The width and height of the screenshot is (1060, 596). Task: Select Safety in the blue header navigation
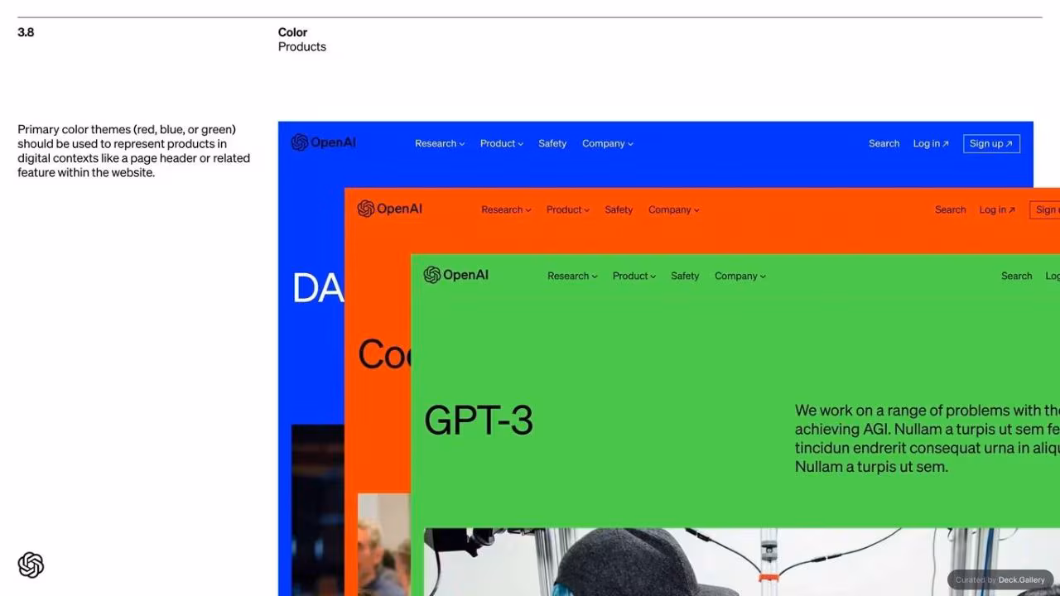[552, 143]
